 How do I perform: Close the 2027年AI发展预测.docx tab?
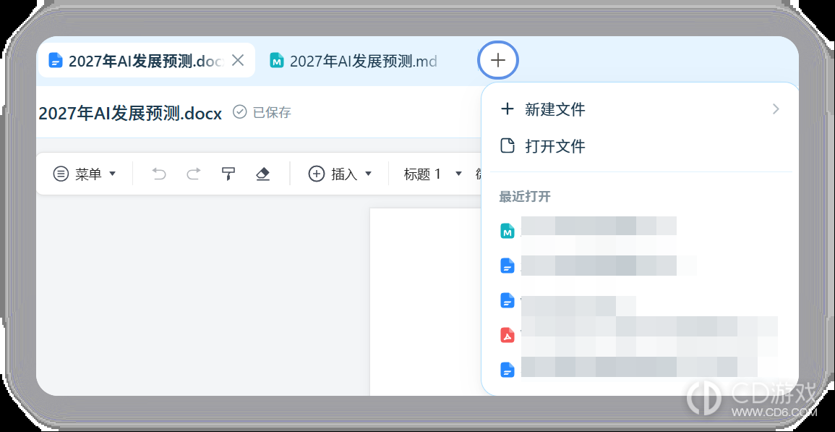[238, 60]
